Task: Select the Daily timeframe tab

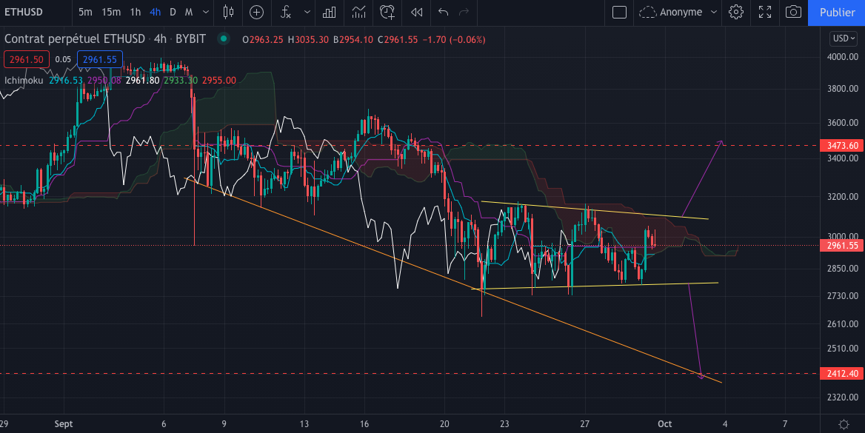Action: coord(173,13)
